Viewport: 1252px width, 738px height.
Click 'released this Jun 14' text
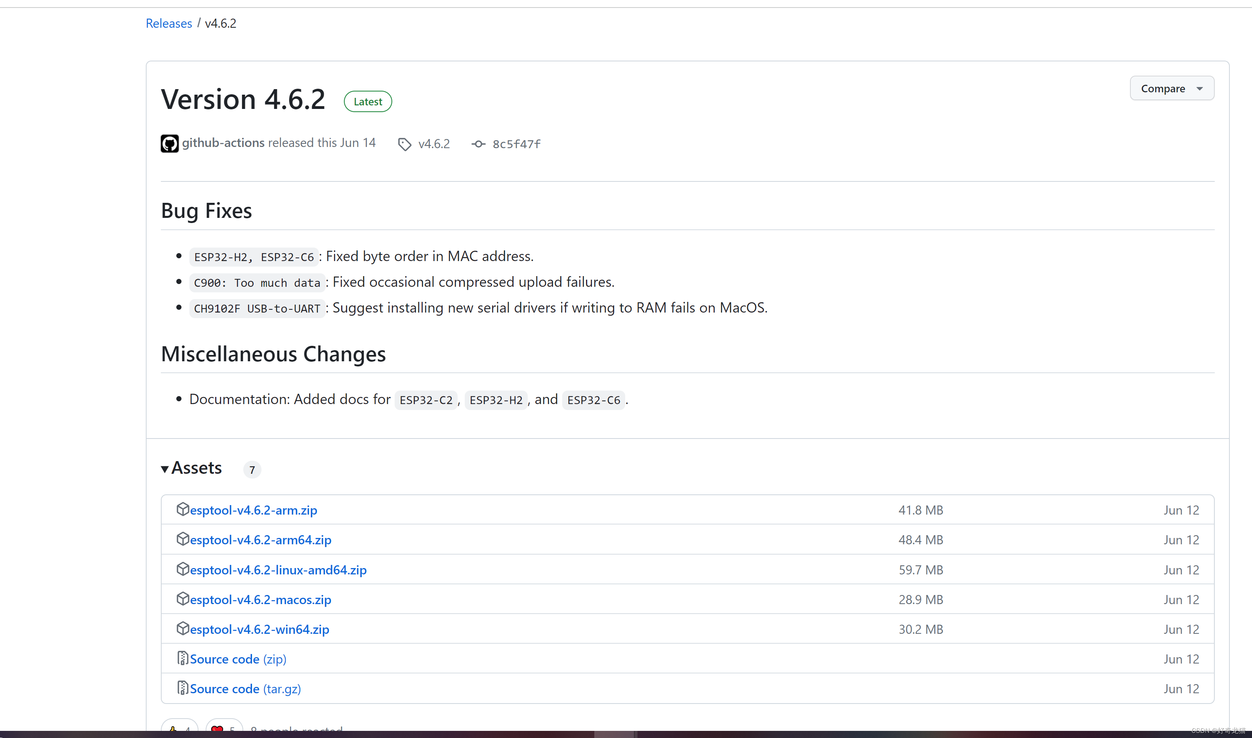(322, 143)
